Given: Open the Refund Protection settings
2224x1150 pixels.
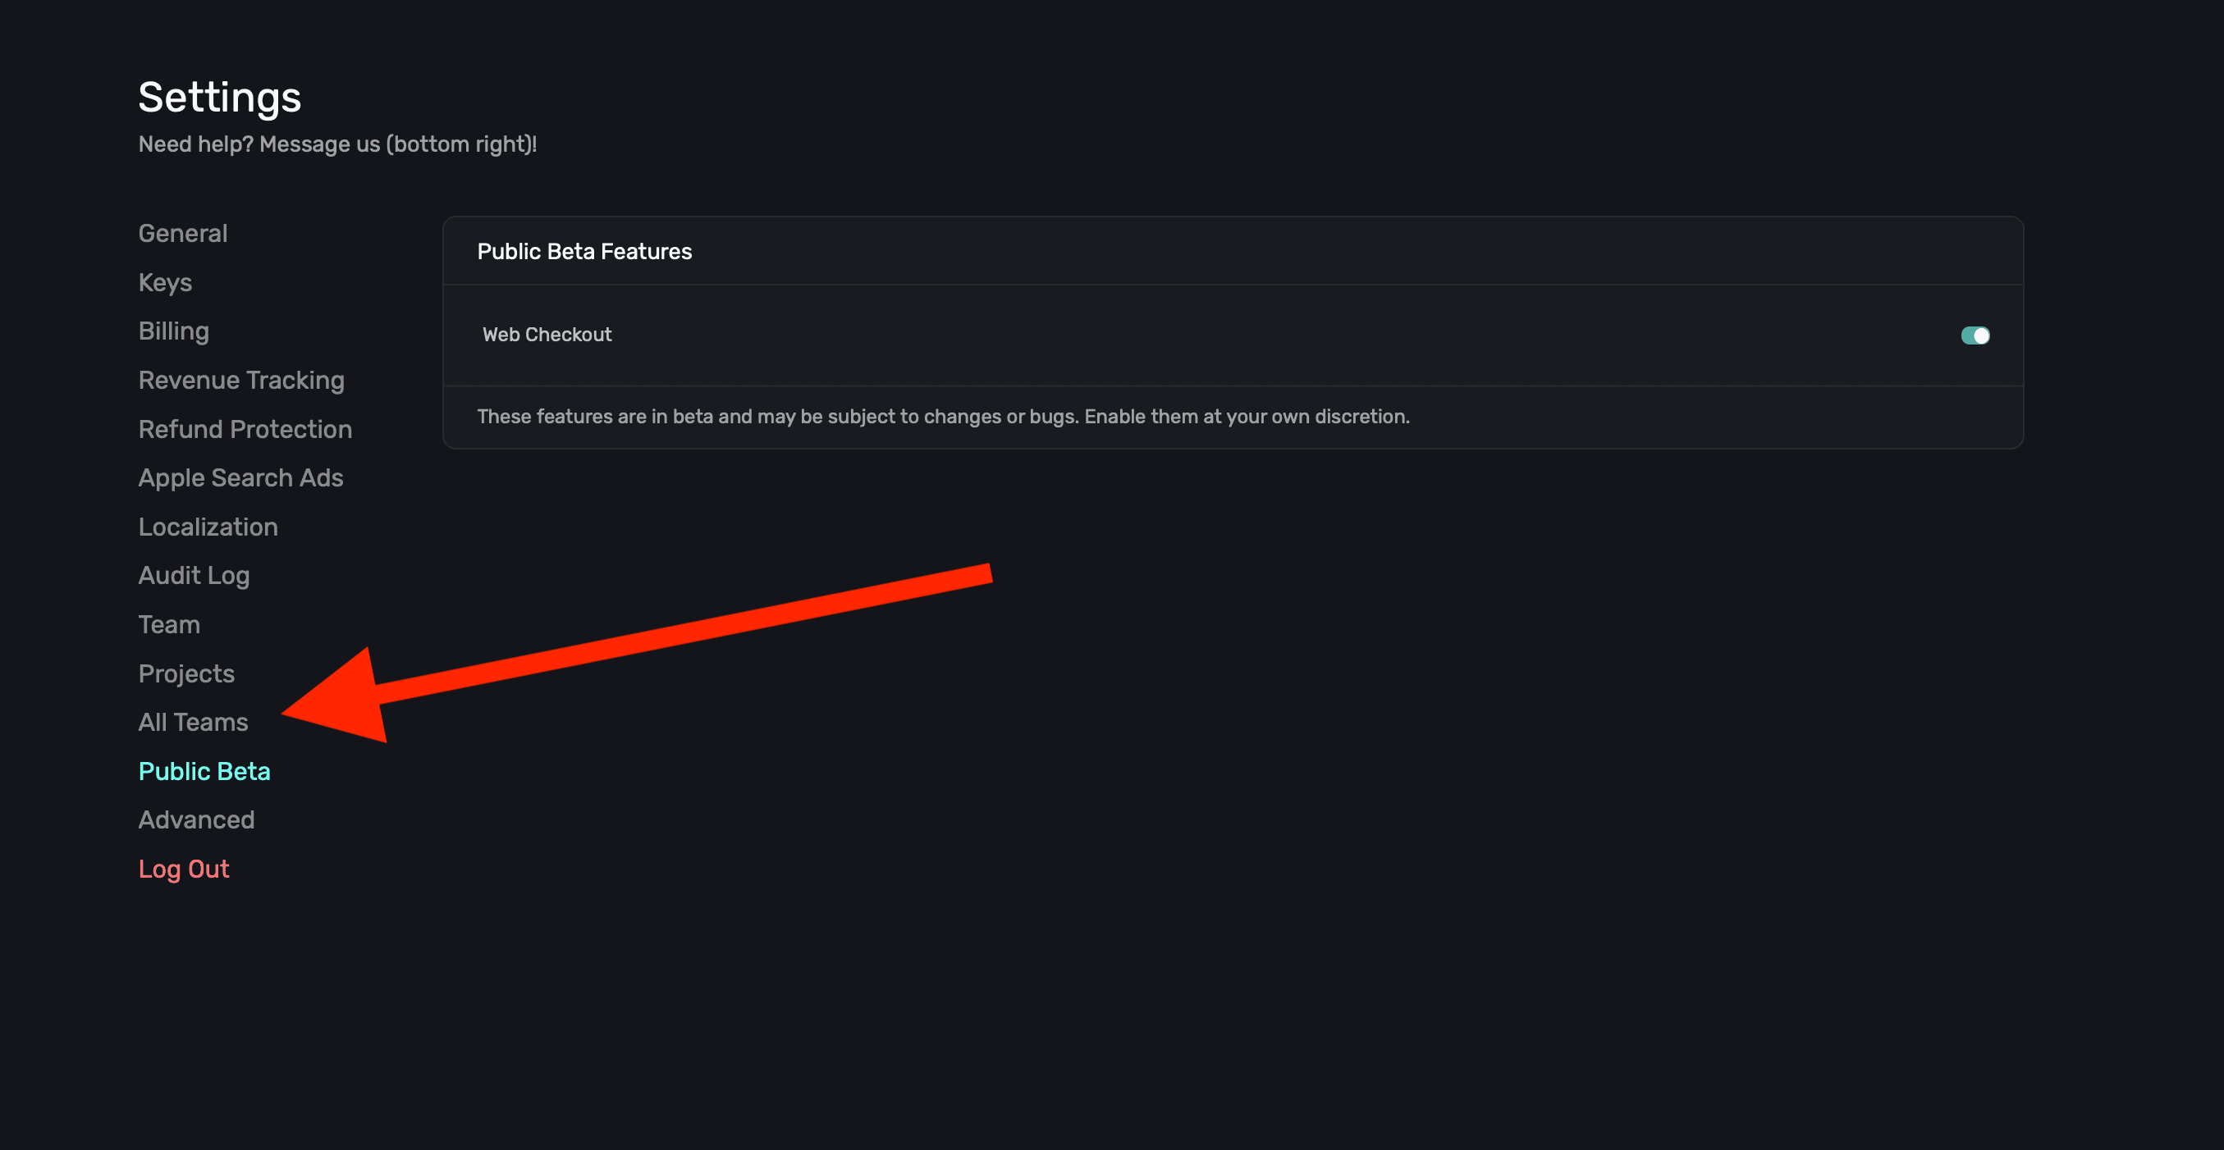Looking at the screenshot, I should click(x=245, y=430).
